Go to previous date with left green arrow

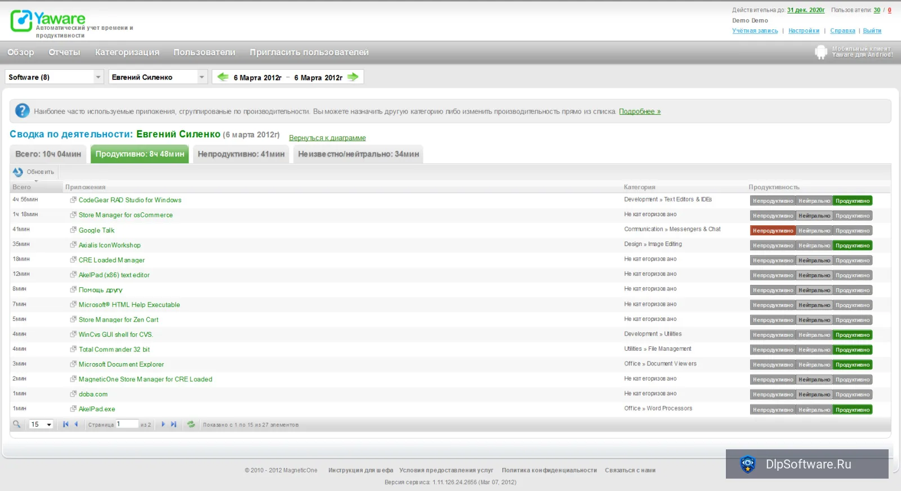[223, 77]
